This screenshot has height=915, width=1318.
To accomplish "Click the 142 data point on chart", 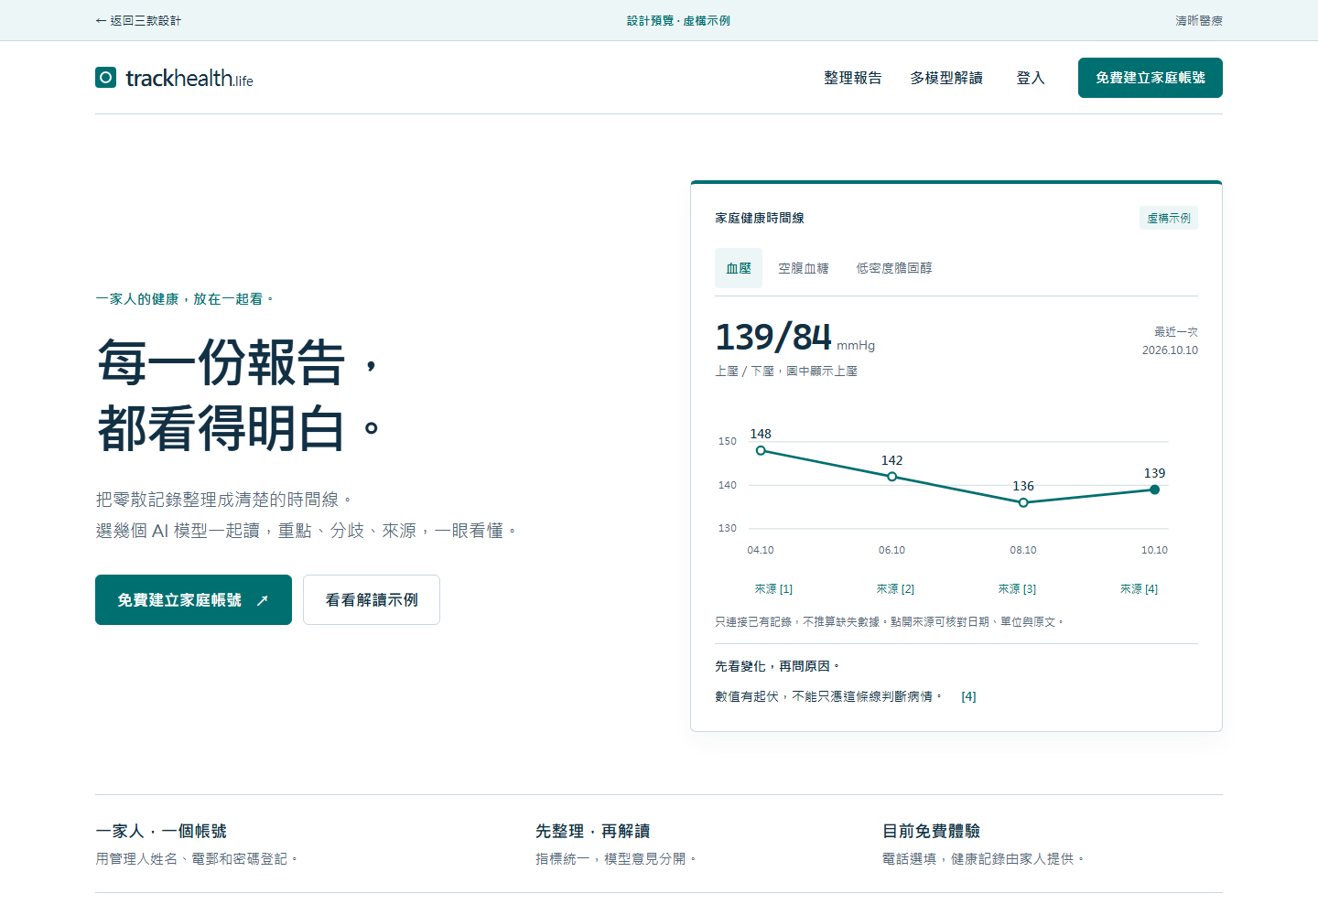I will pyautogui.click(x=892, y=477).
